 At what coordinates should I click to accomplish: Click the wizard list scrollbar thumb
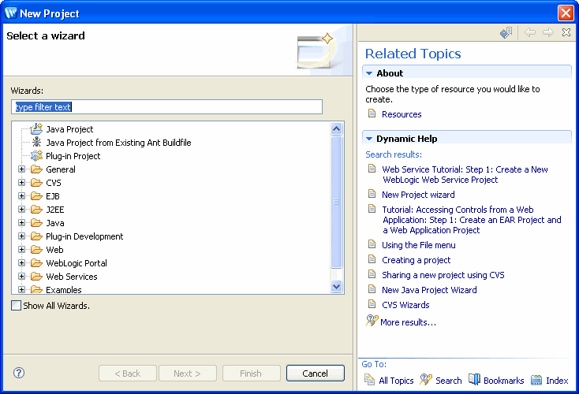[336, 202]
